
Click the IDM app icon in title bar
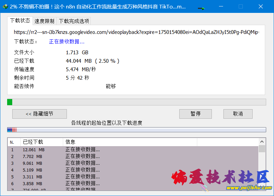(5, 6)
